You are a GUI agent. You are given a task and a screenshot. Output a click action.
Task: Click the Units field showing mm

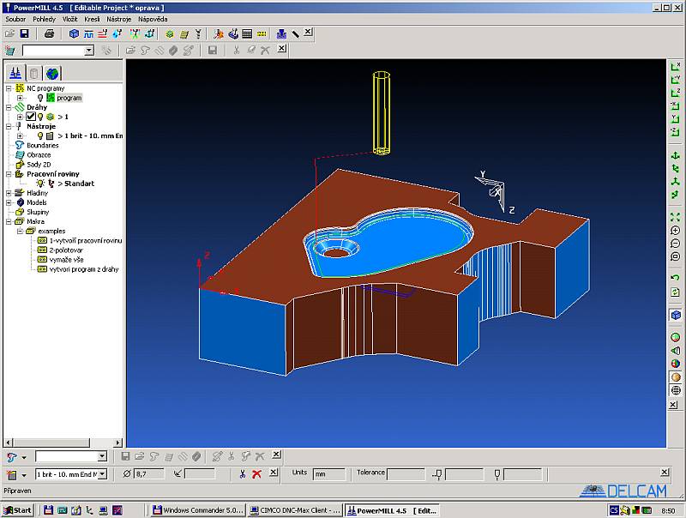point(329,473)
